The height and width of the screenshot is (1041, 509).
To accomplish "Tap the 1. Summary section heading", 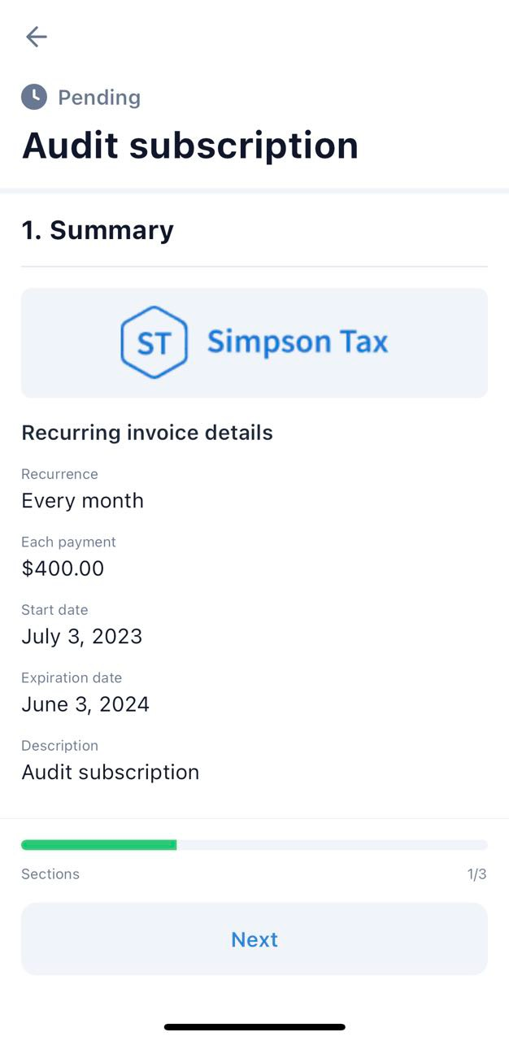I will (x=98, y=230).
